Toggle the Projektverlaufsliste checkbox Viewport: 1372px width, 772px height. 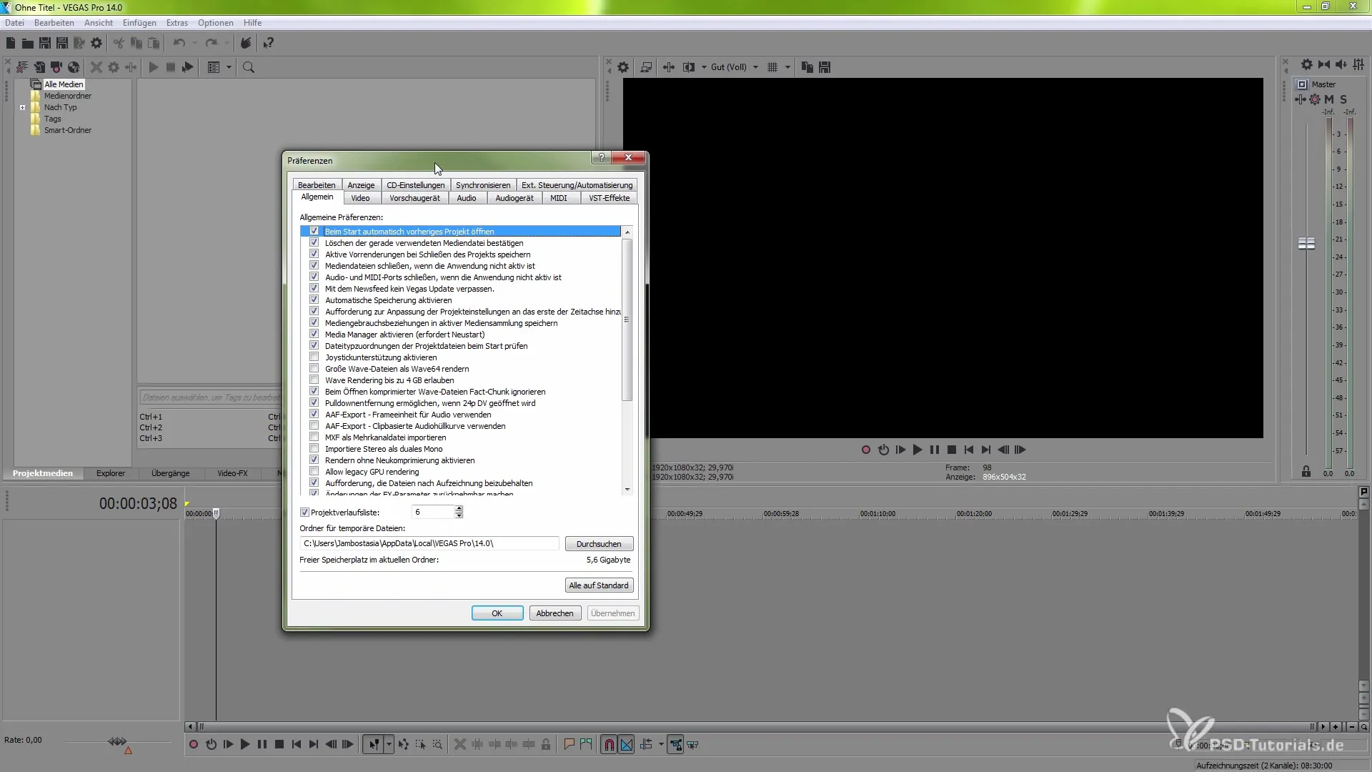point(305,513)
